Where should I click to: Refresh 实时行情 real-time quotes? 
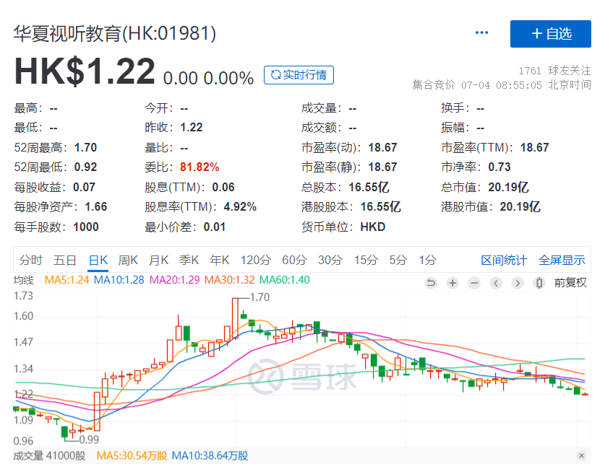[299, 75]
